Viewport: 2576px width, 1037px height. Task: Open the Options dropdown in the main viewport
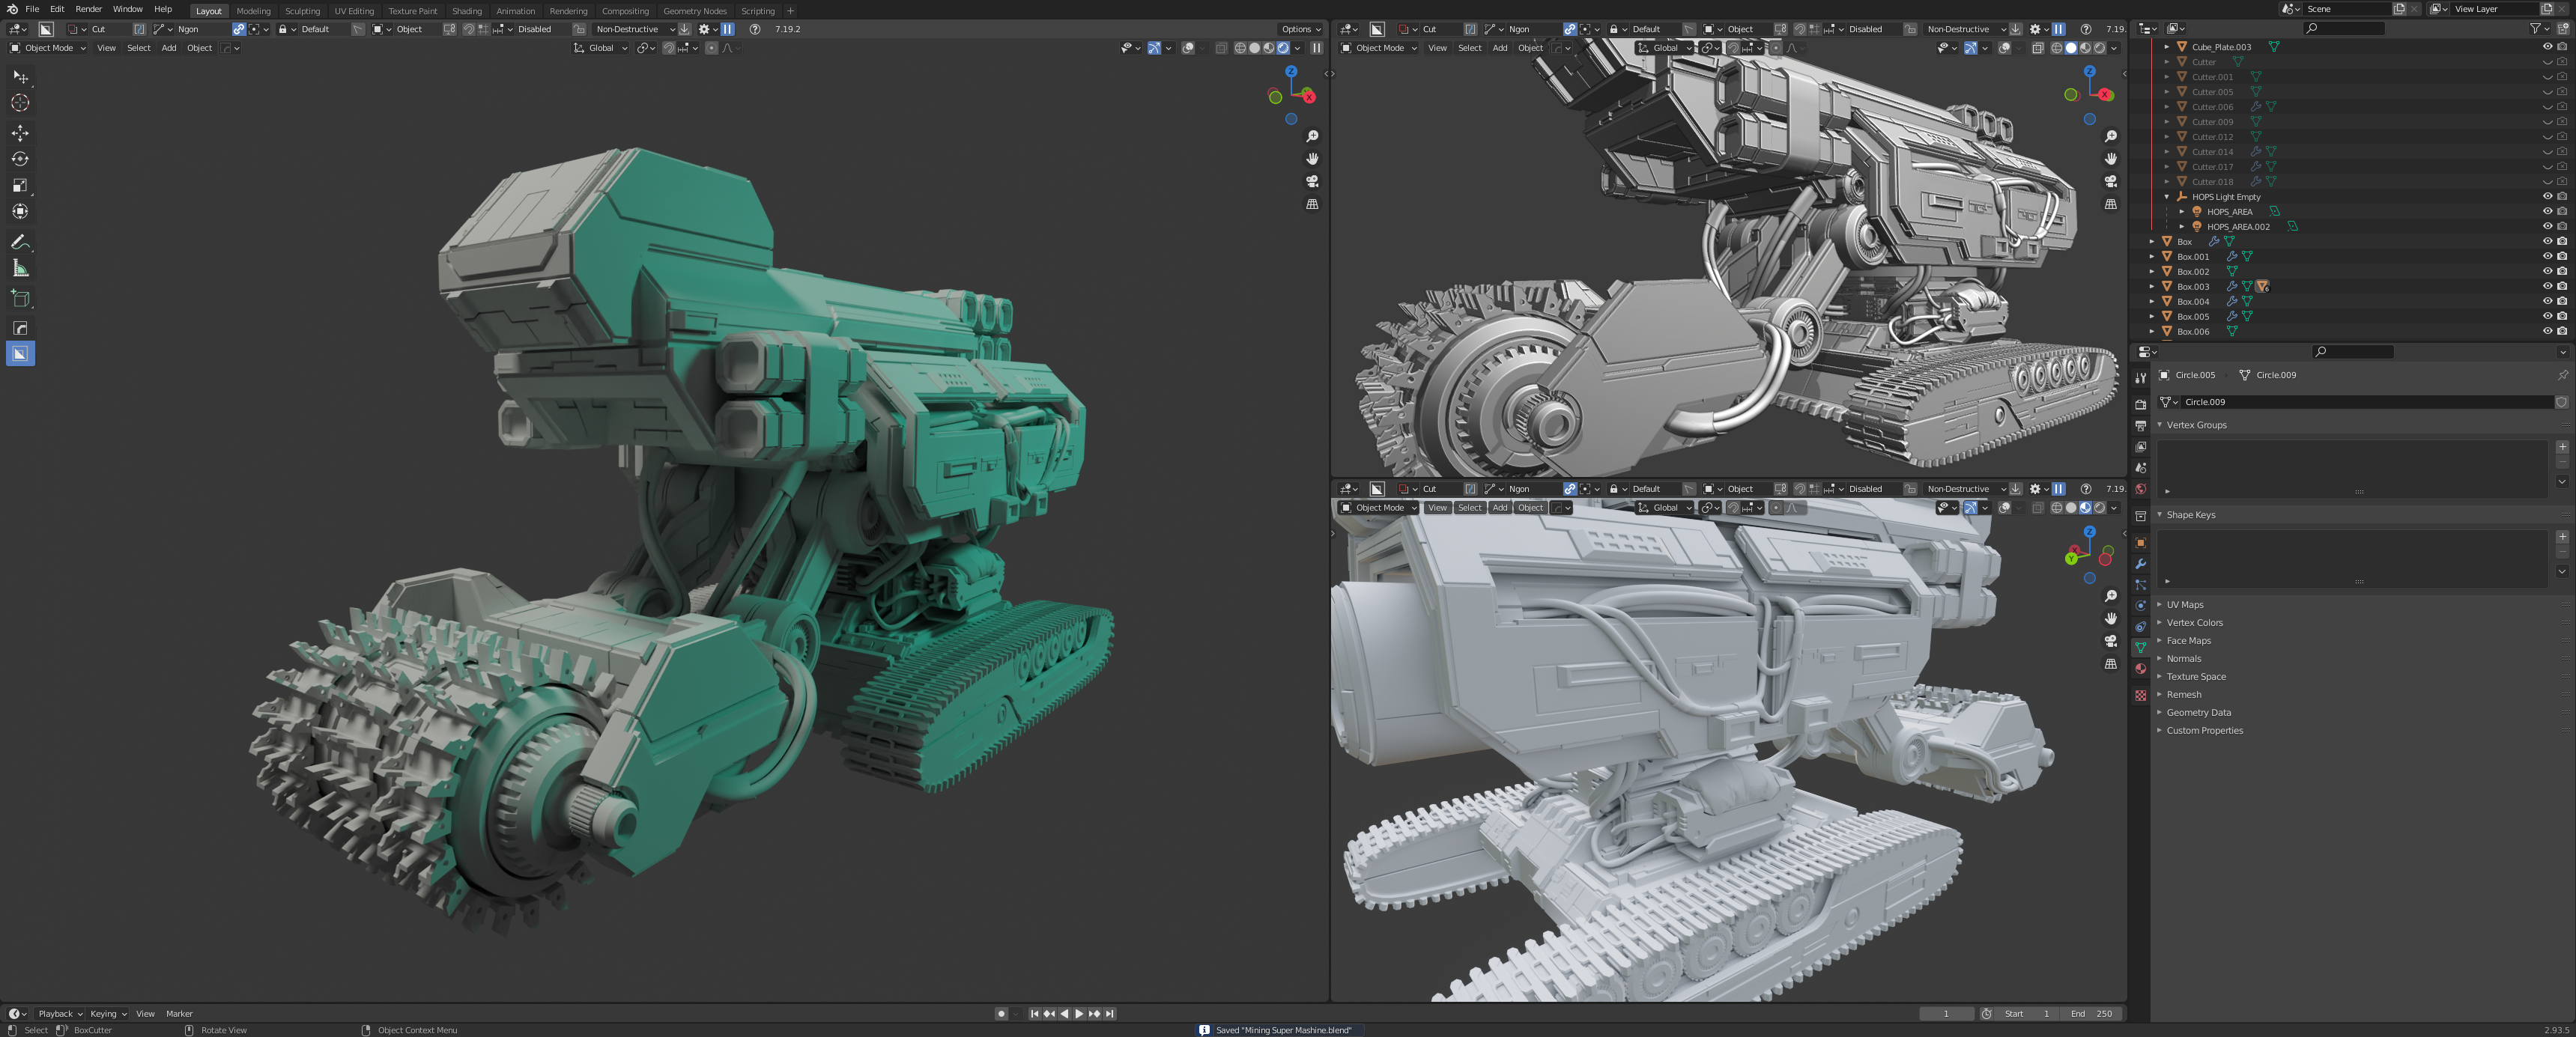point(1301,29)
